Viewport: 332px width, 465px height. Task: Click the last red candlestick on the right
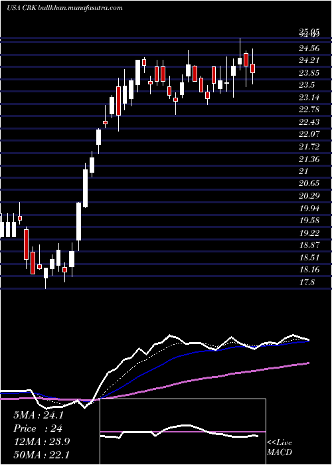click(252, 68)
